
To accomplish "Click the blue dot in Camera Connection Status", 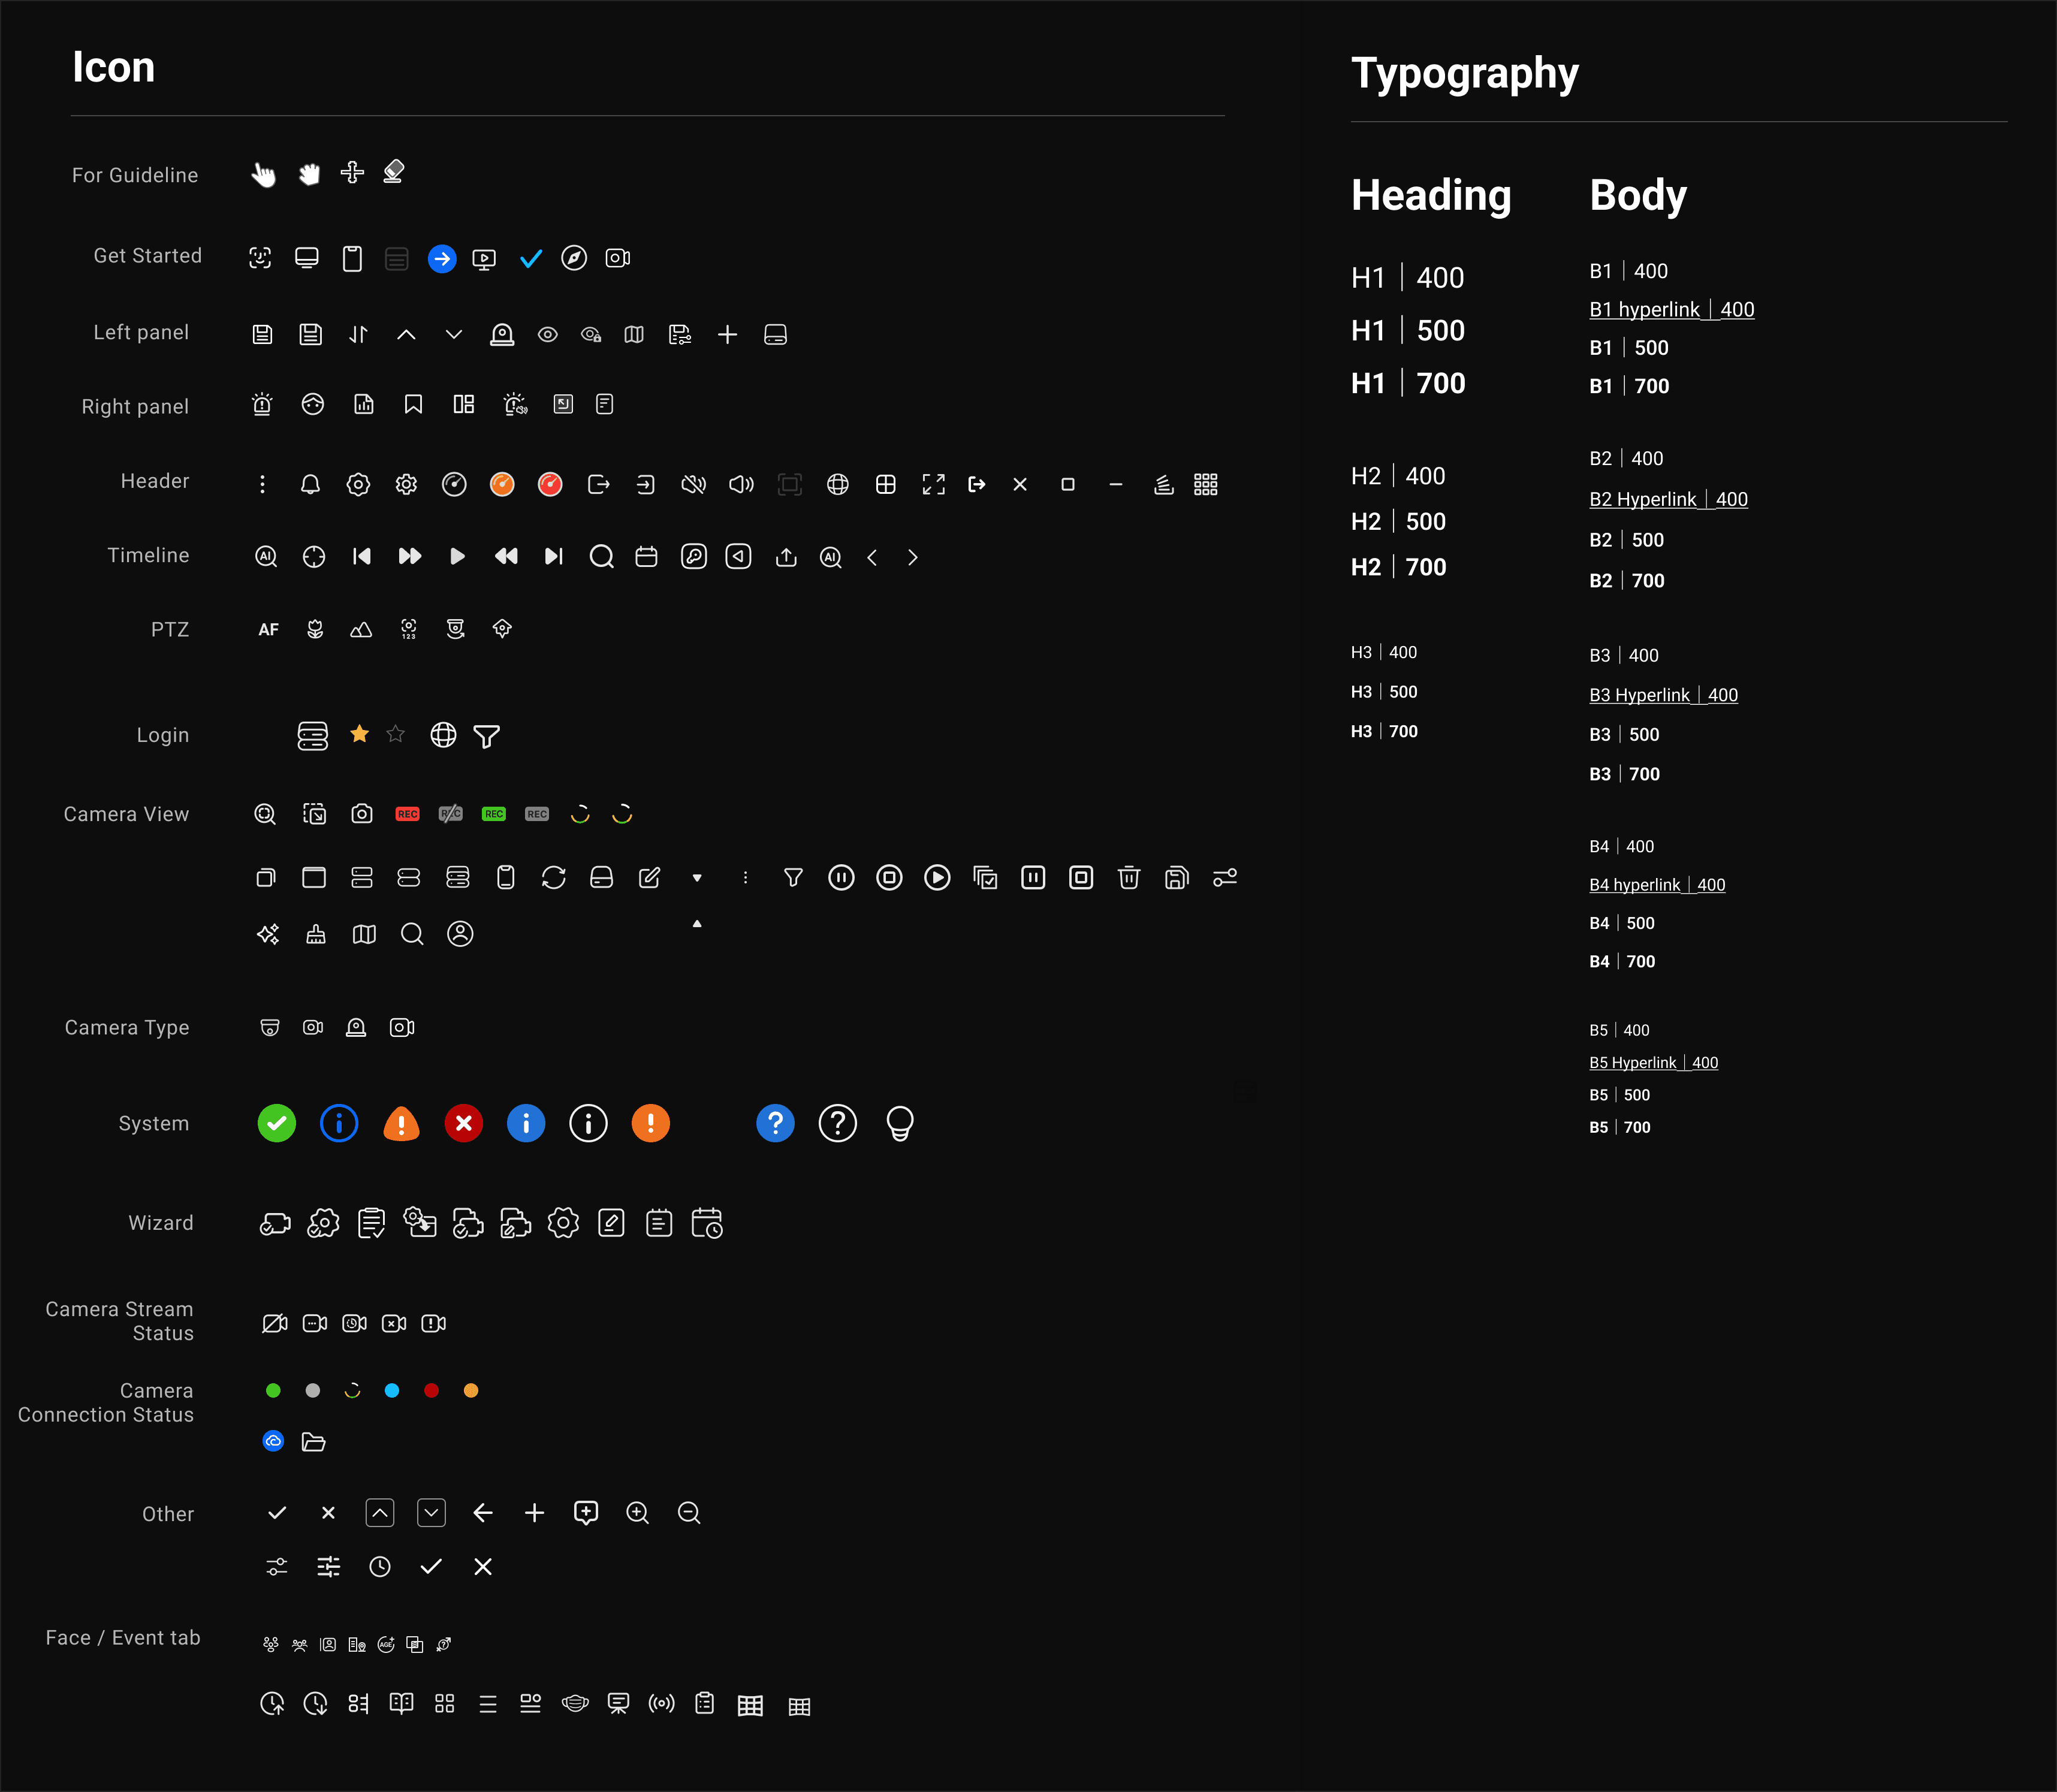I will 392,1391.
